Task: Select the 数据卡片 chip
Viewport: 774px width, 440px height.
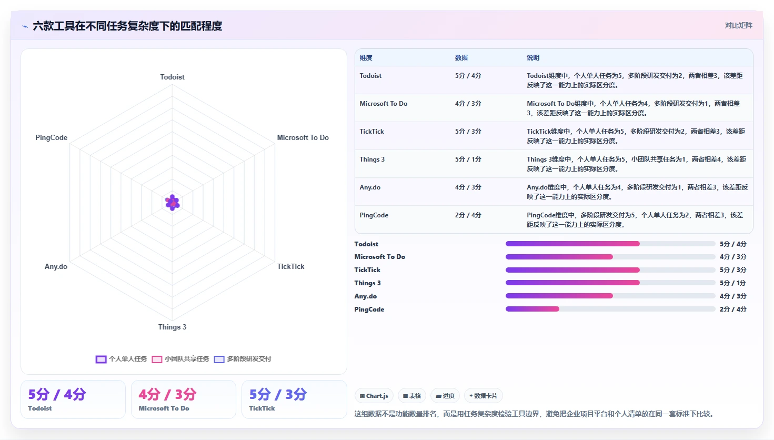Action: pos(484,396)
